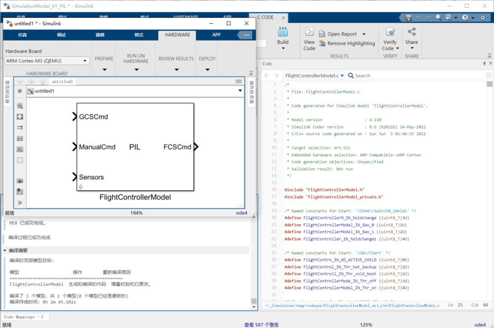The height and width of the screenshot is (328, 494).
Task: Select the FlightControllerModel PIL block
Action: pos(135,147)
